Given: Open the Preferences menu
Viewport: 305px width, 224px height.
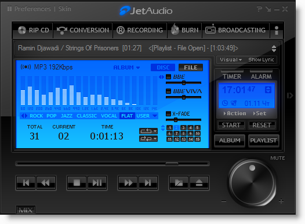Looking at the screenshot, I should point(32,9).
